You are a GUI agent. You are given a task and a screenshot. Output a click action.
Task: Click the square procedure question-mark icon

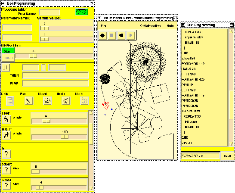tap(6, 170)
